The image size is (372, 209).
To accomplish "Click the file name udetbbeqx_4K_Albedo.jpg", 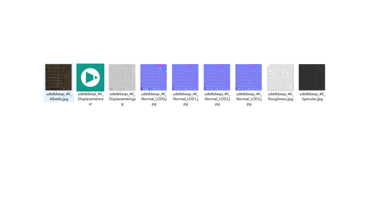I will tap(59, 97).
